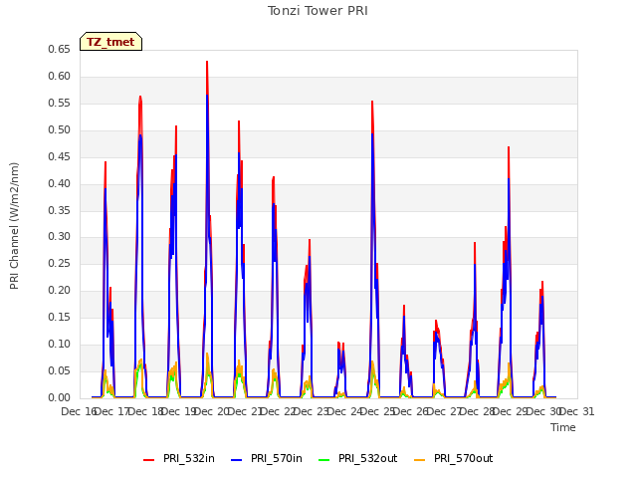The image size is (637, 478).
Task: Click the 0.35 y-axis tick label
Action: tap(60, 210)
